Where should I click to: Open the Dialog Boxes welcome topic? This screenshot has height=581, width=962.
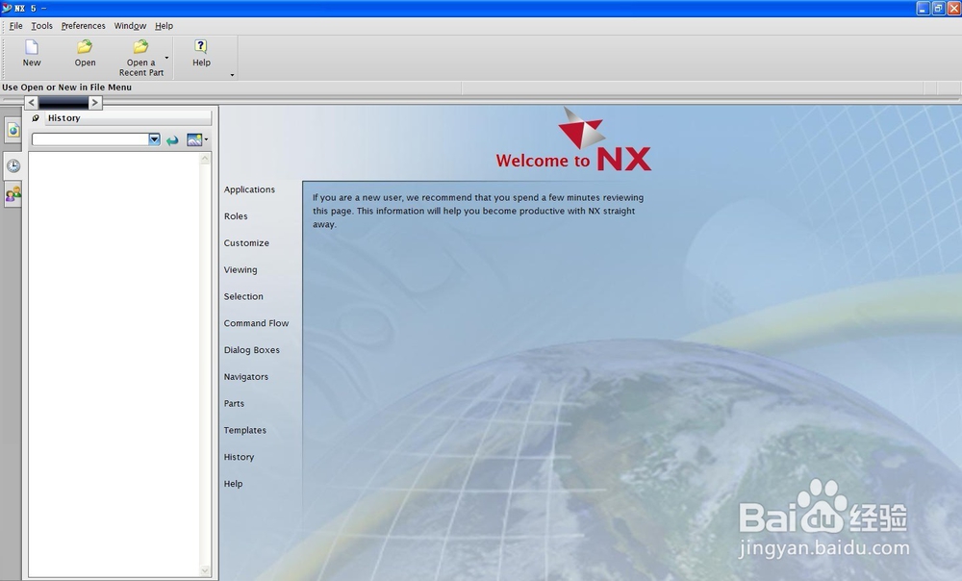[x=251, y=350]
